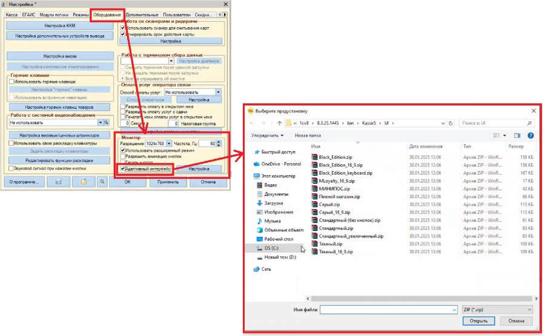Click the folder icon button next to diskette
545x336 pixels.
coord(84,182)
